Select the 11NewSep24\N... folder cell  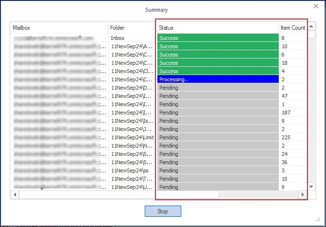tap(132, 146)
